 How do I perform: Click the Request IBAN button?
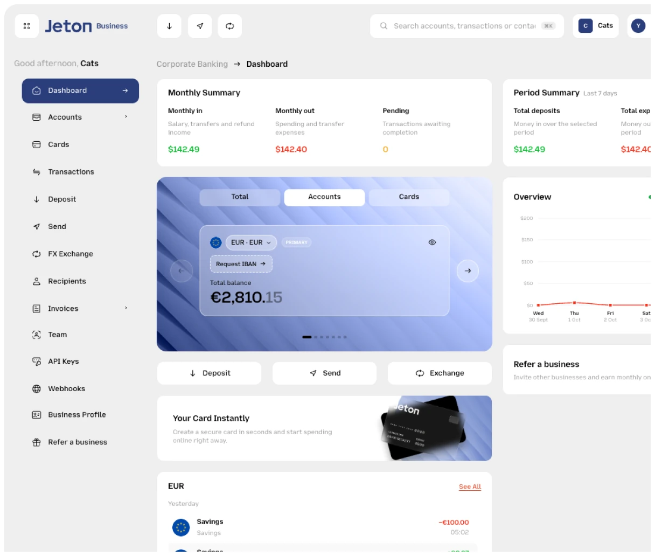241,264
